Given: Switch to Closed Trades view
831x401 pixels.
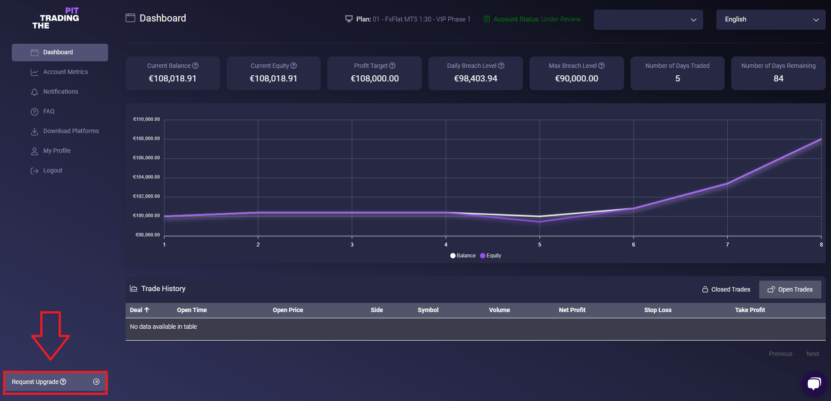Looking at the screenshot, I should [x=726, y=289].
